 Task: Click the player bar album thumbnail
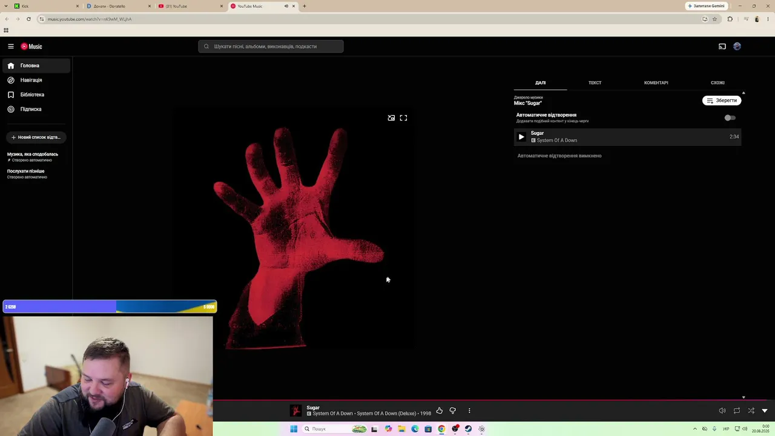point(295,411)
